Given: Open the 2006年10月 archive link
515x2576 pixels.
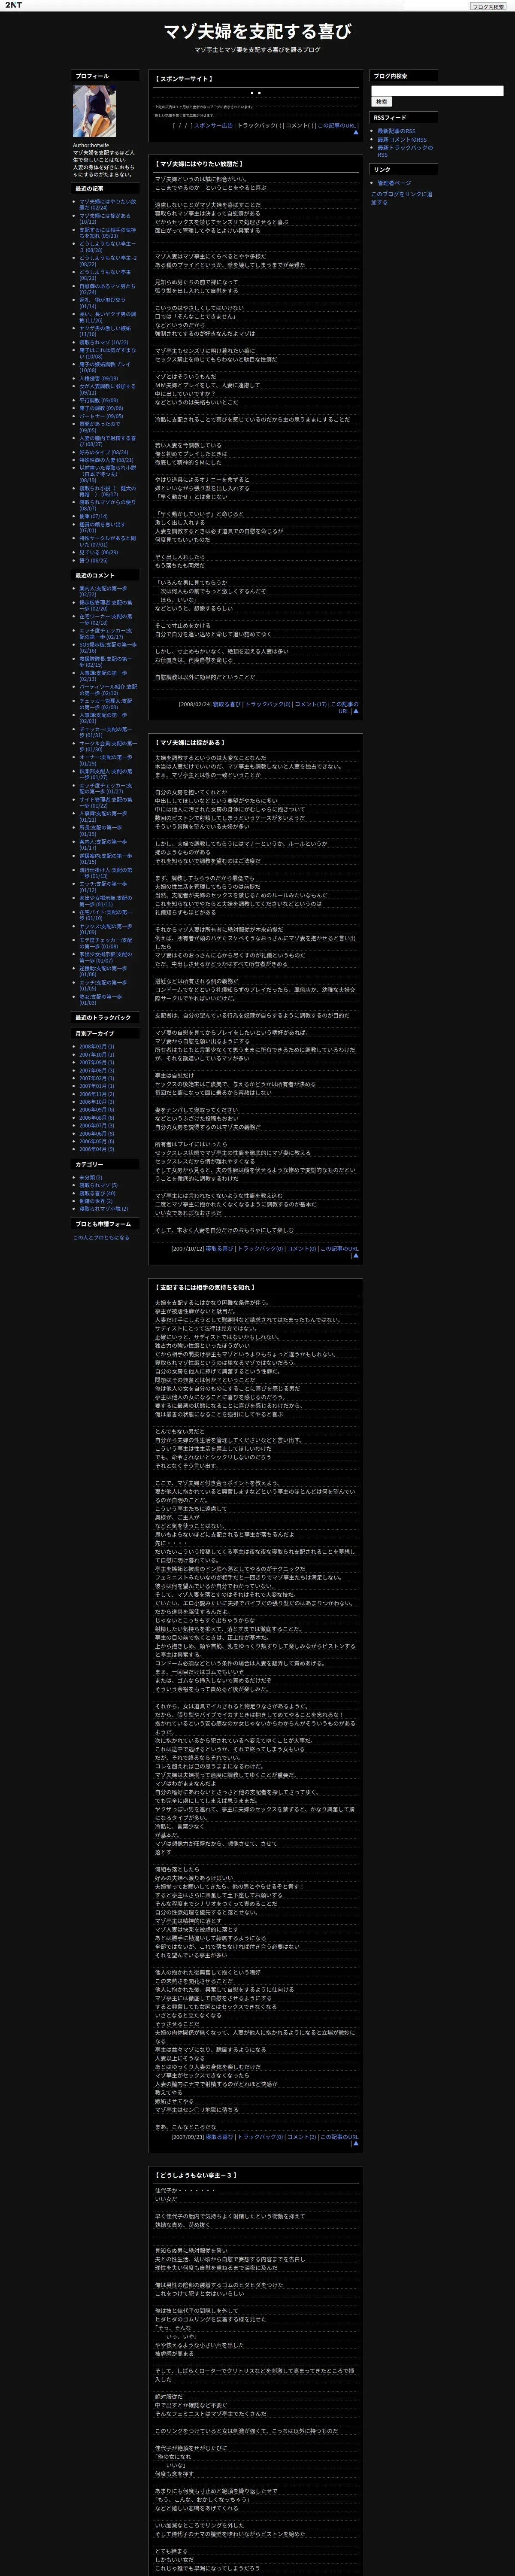Looking at the screenshot, I should point(97,1102).
